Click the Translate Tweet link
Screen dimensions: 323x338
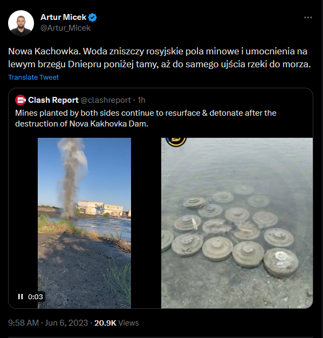tap(33, 77)
